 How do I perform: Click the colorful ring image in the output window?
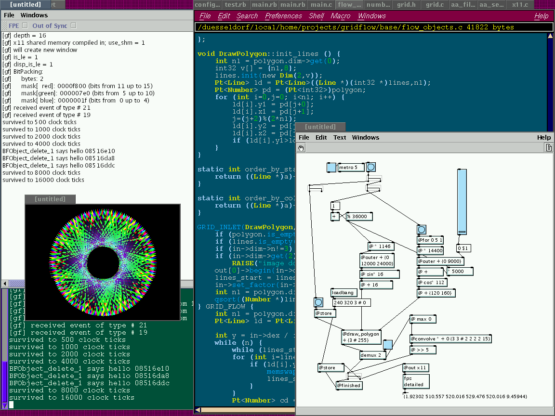103,262
